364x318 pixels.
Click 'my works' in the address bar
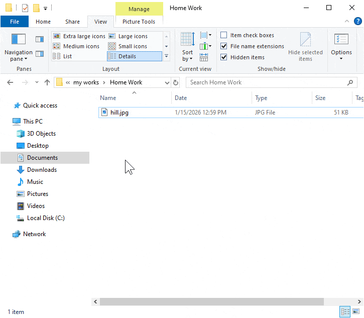(86, 82)
